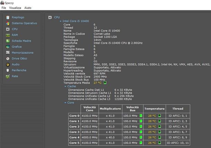Select the 'ID APIC: 10, 11' cell
Screen dimensions: 211x148
pyautogui.click(x=178, y=143)
